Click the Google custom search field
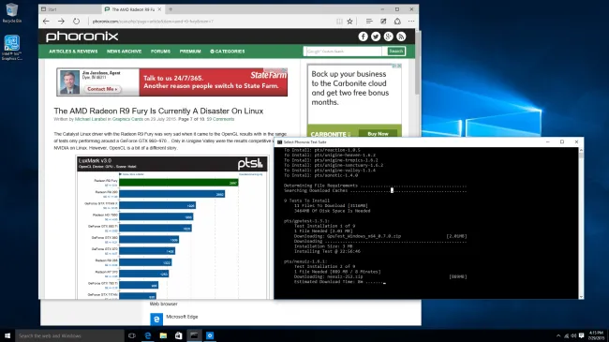 point(343,52)
